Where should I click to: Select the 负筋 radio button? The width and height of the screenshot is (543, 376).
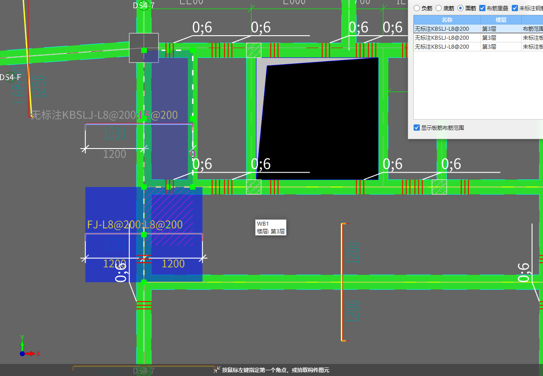point(416,8)
